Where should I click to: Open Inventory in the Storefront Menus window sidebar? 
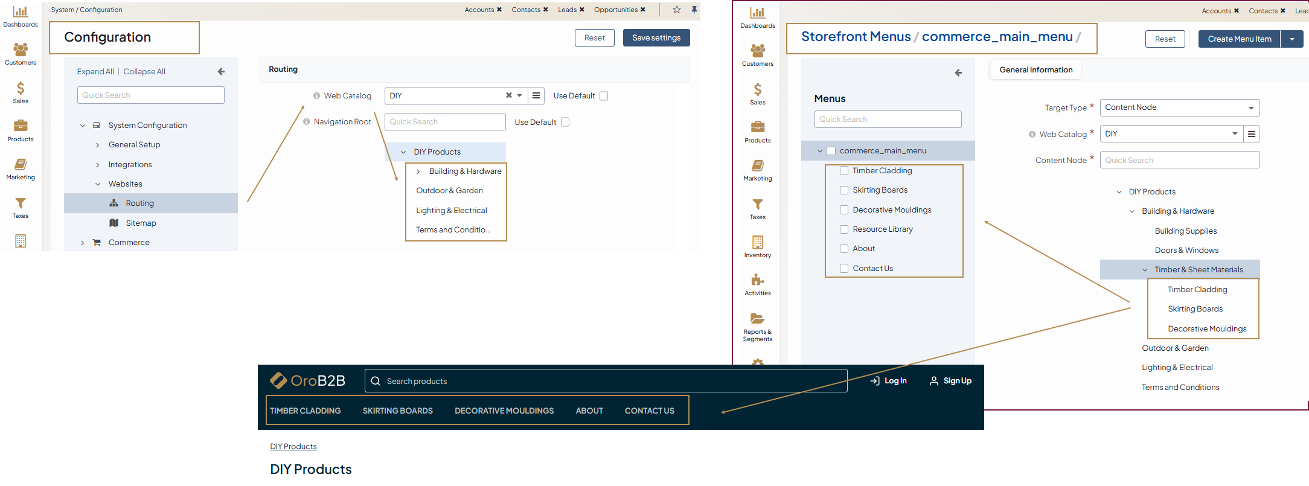[758, 247]
